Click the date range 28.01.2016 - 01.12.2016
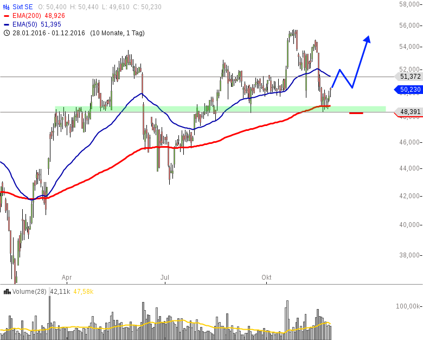Screen dimensions: 423x340 click(49, 33)
